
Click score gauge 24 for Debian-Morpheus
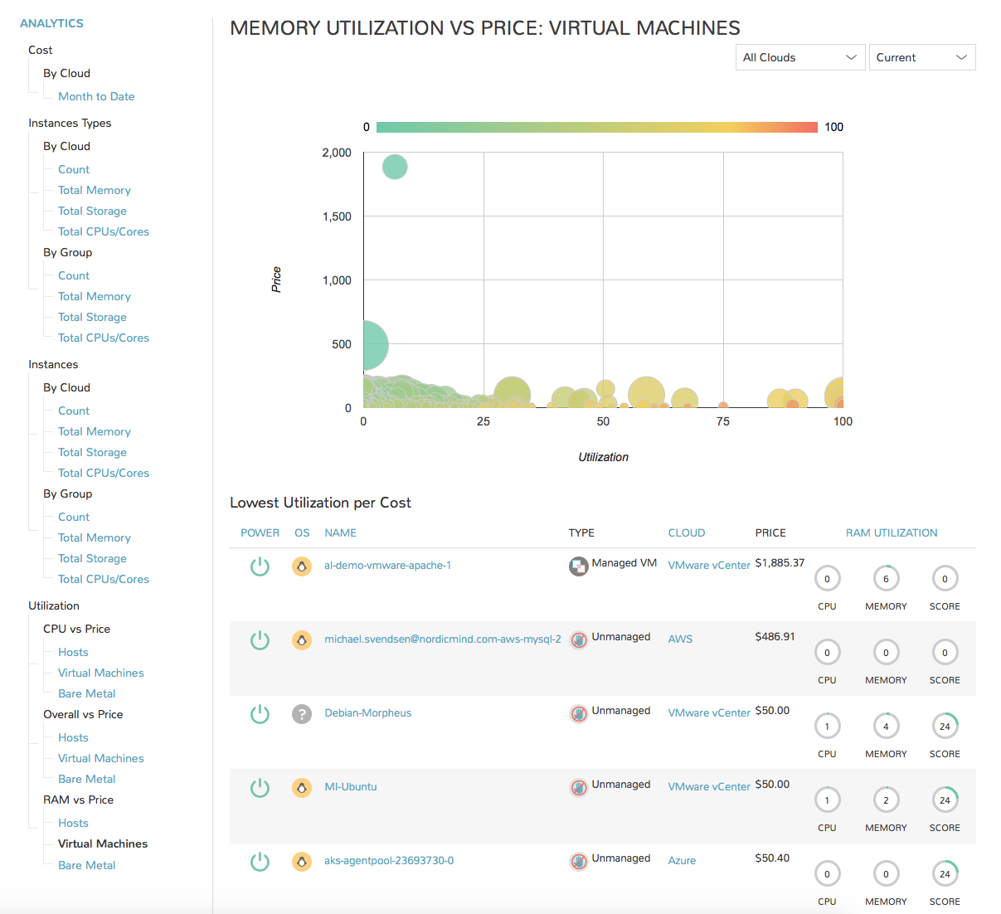(x=945, y=727)
